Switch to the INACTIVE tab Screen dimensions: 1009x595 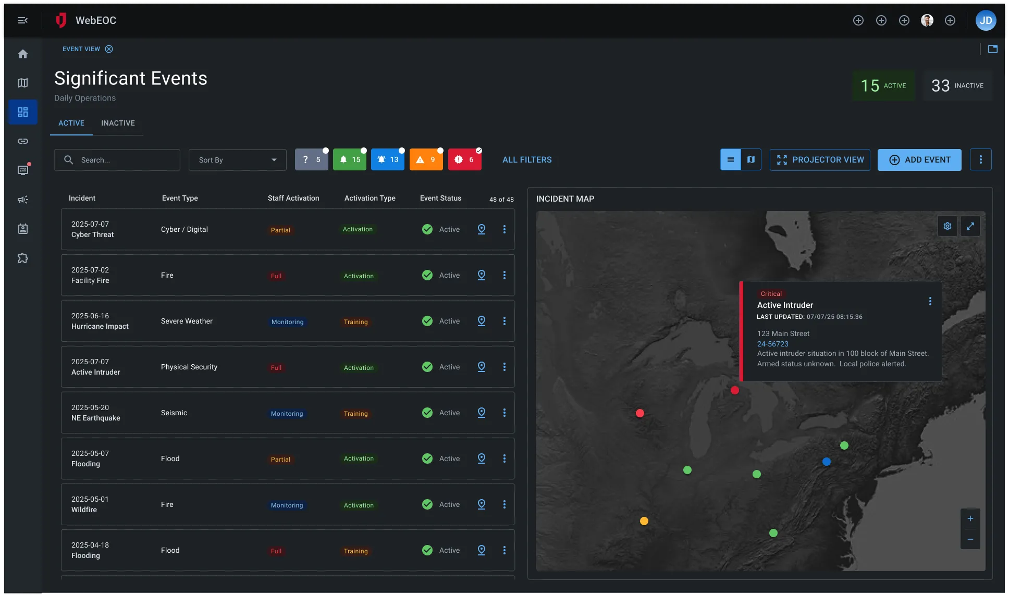tap(118, 123)
